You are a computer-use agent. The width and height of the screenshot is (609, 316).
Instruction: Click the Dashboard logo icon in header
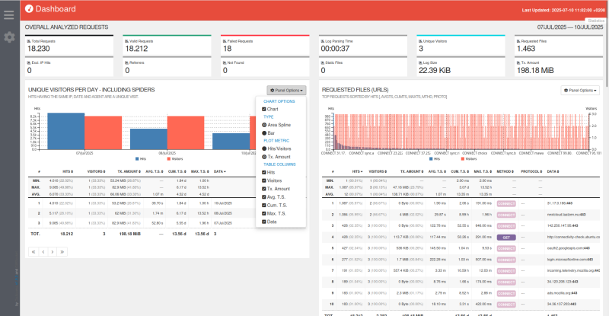coord(29,9)
